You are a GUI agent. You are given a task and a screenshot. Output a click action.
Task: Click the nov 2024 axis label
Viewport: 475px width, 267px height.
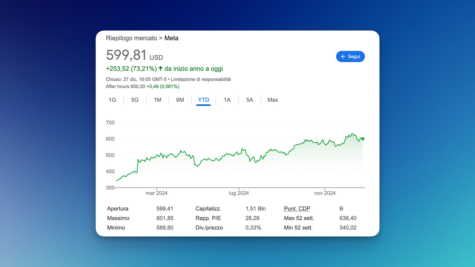[325, 193]
